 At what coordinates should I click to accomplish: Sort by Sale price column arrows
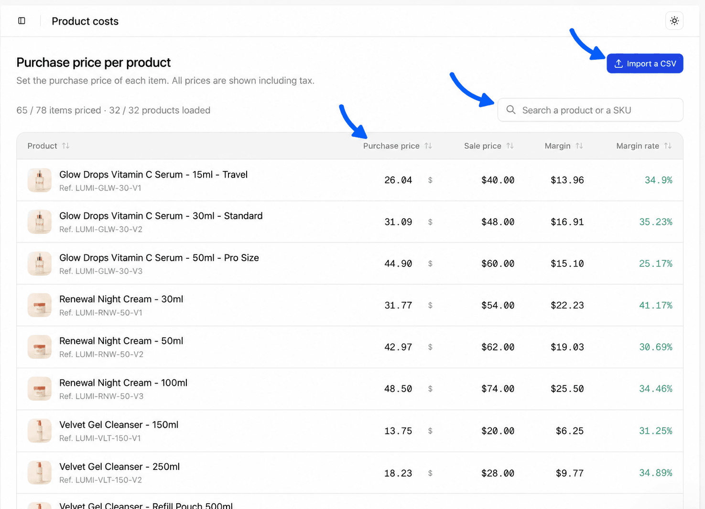click(x=510, y=146)
